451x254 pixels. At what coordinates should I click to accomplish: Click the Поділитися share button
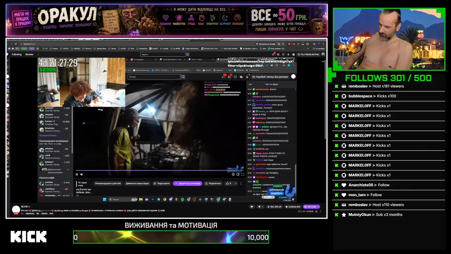click(213, 183)
